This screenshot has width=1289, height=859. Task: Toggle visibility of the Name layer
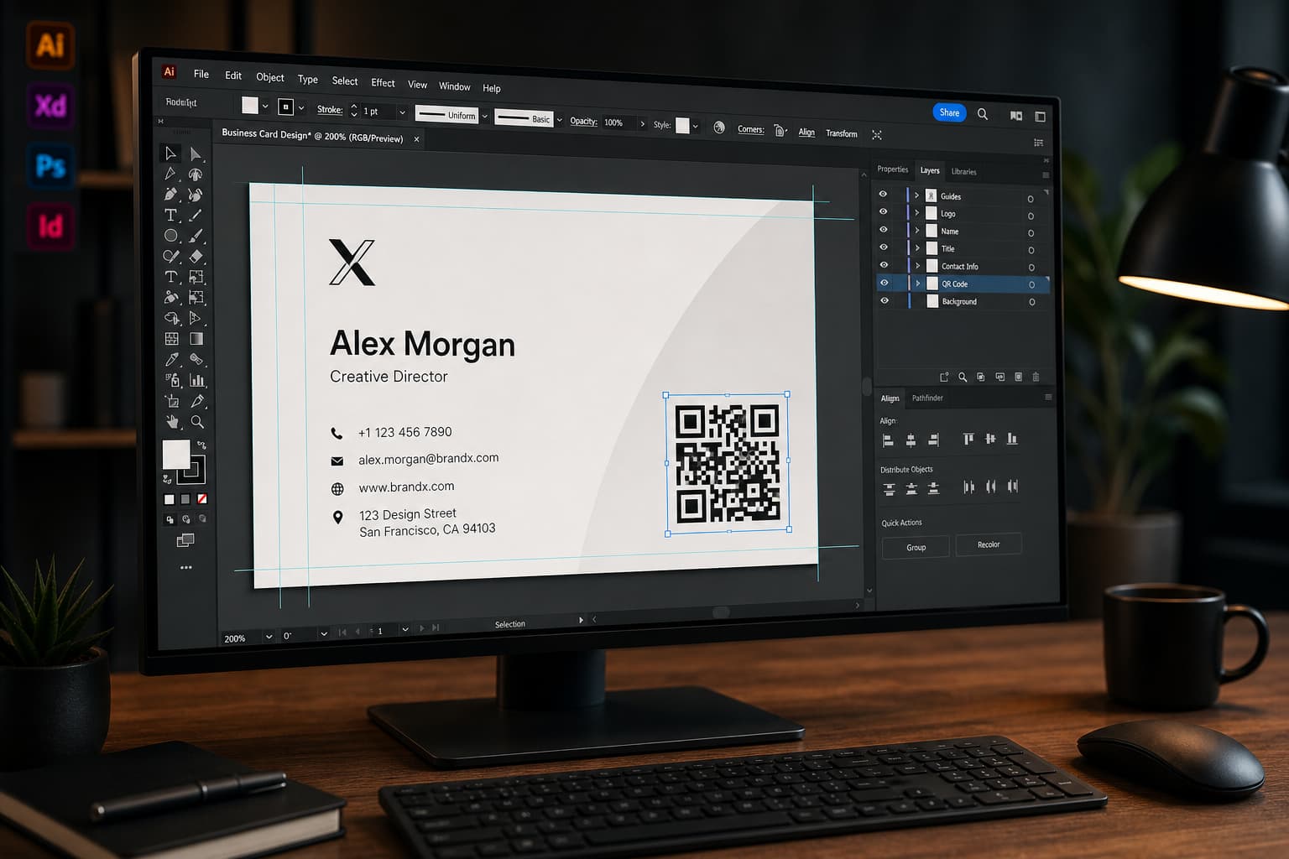tap(884, 229)
